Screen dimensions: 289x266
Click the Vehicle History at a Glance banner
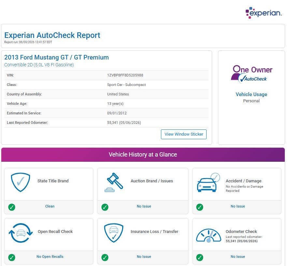click(x=143, y=155)
